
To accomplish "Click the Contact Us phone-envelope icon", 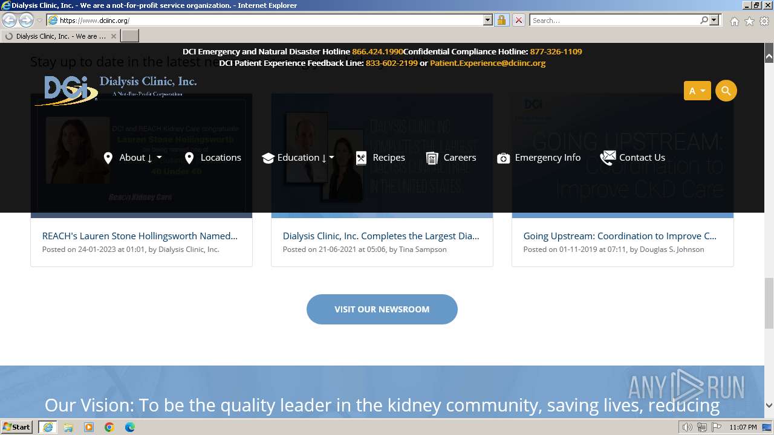I will point(608,158).
